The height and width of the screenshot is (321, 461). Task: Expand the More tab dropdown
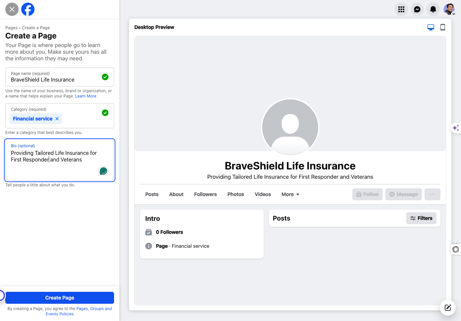coord(291,194)
